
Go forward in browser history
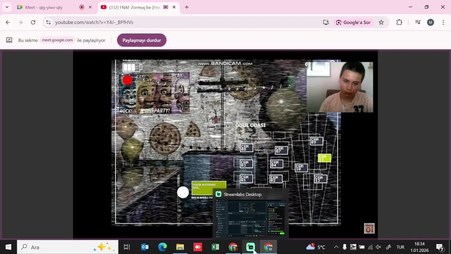coord(20,22)
